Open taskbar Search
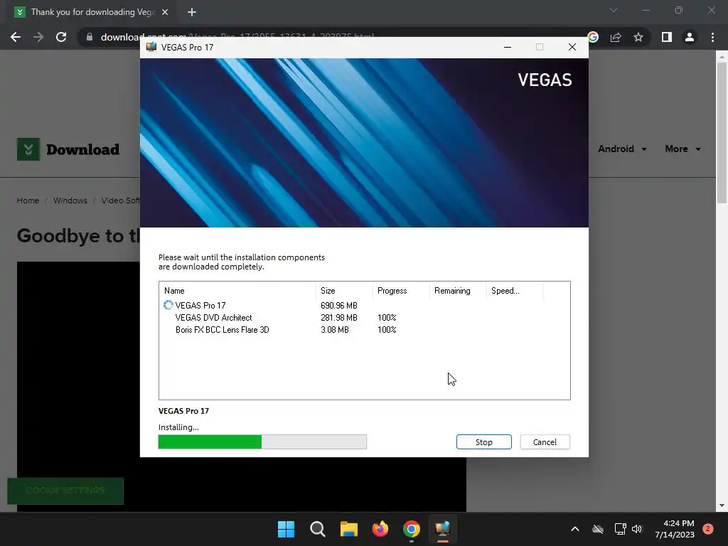The height and width of the screenshot is (546, 728). [318, 529]
